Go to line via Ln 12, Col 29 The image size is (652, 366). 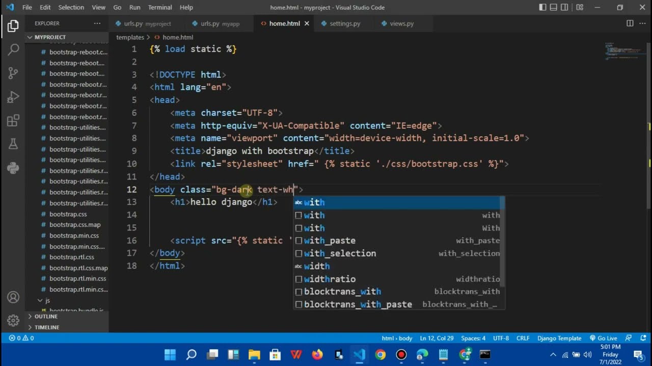coord(437,338)
